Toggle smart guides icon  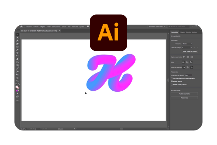click(x=191, y=62)
